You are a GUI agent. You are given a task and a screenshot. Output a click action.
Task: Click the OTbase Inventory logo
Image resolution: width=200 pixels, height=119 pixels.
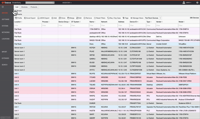(x=11, y=2)
